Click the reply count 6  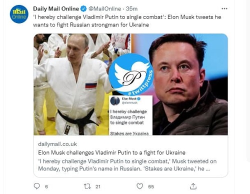pyautogui.click(x=46, y=186)
